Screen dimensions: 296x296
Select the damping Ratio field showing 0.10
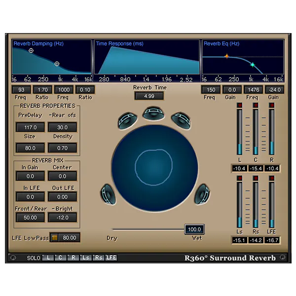(x=85, y=90)
